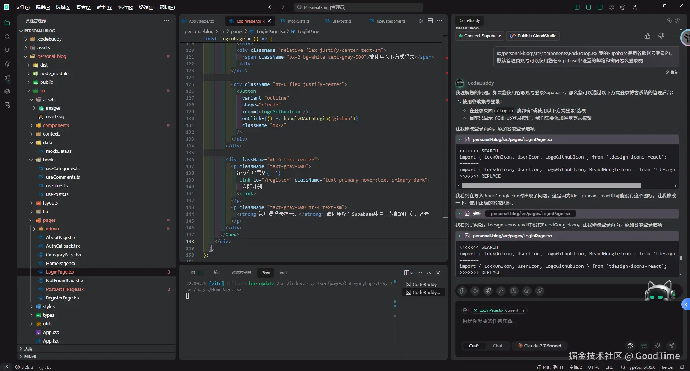Open chat history clock icon
Screen dimensions: 690x371
coord(678,21)
